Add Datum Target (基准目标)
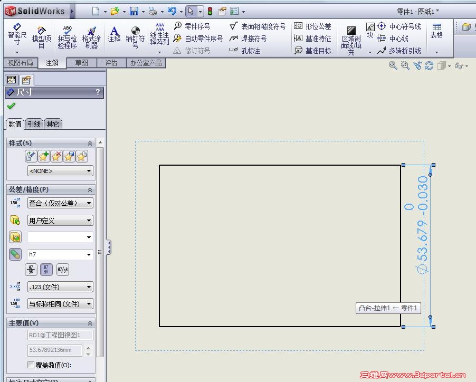 point(313,51)
